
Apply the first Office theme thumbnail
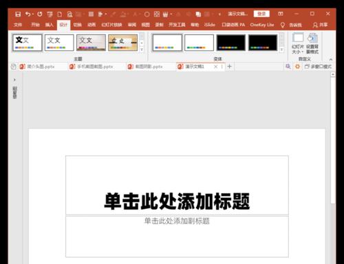pos(27,43)
